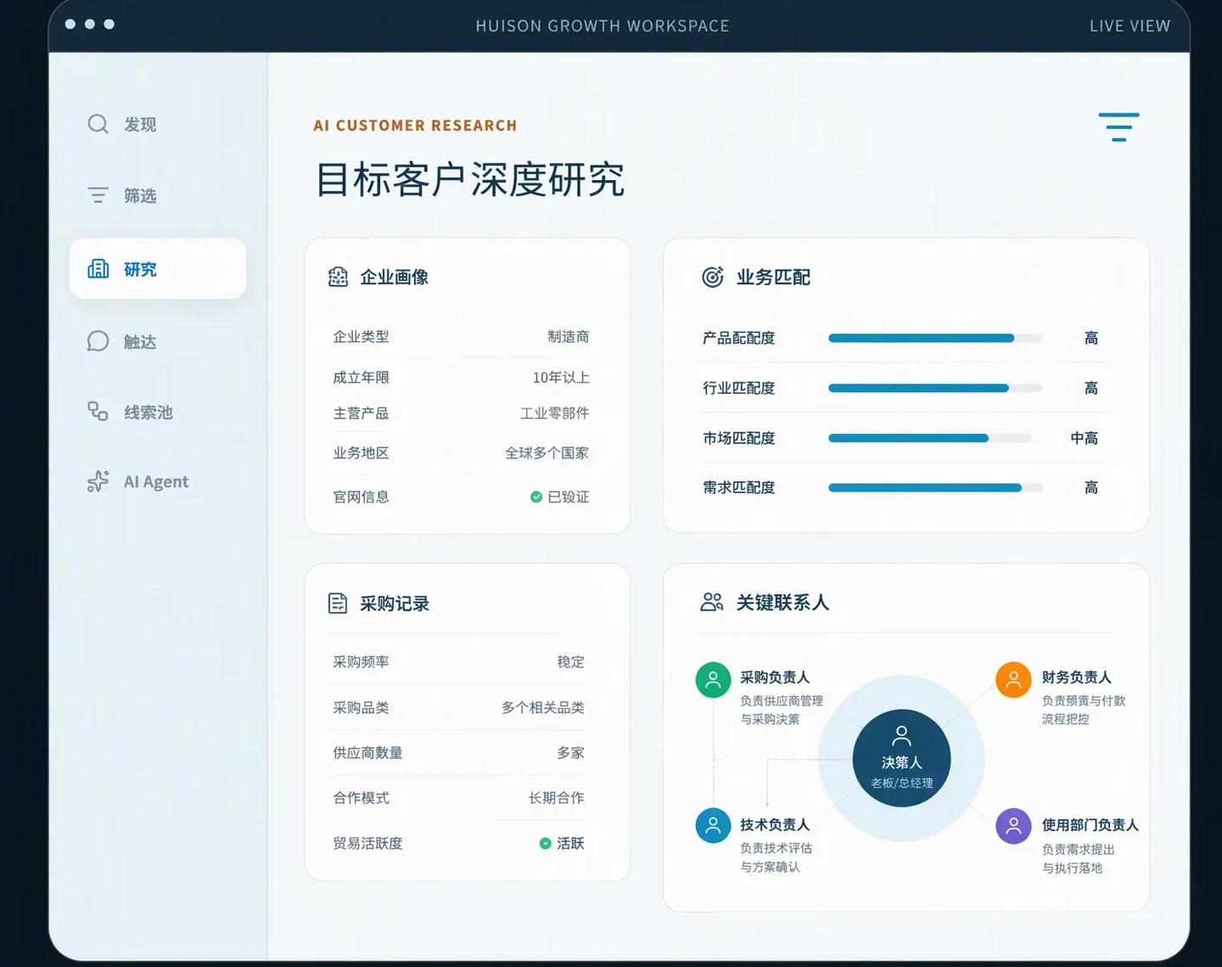Click green status dot beside 活跃
Screen dimensions: 1222x967
pyautogui.click(x=546, y=843)
